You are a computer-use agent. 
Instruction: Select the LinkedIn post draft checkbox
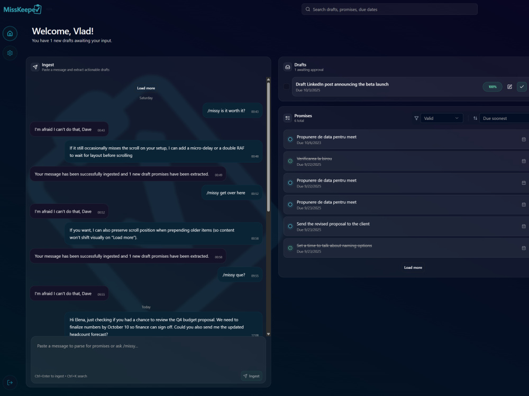(x=286, y=87)
